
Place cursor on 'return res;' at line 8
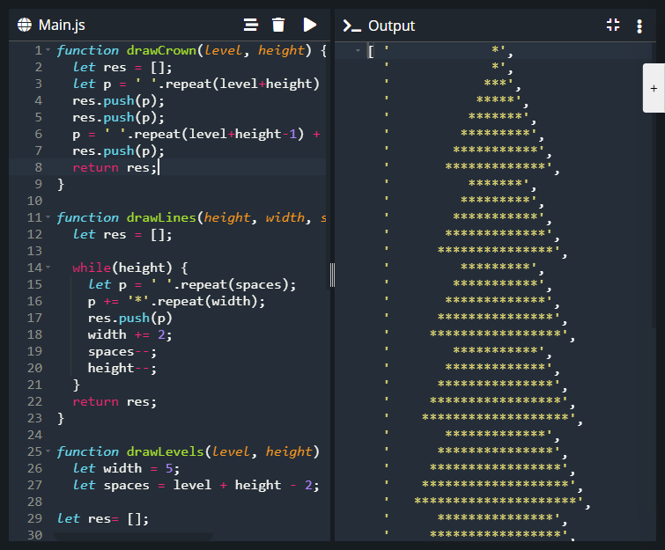[x=115, y=167]
